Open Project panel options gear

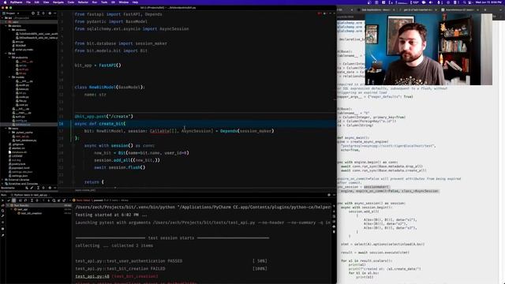click(50, 13)
